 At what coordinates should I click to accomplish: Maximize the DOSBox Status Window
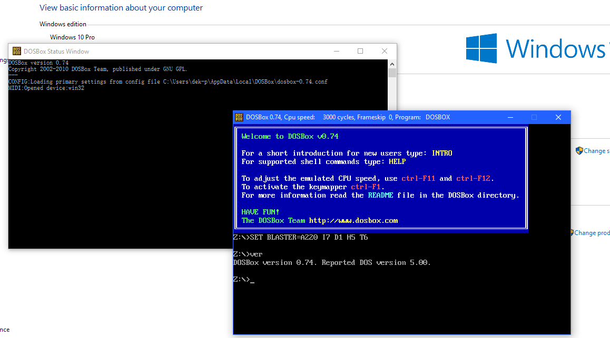click(360, 51)
